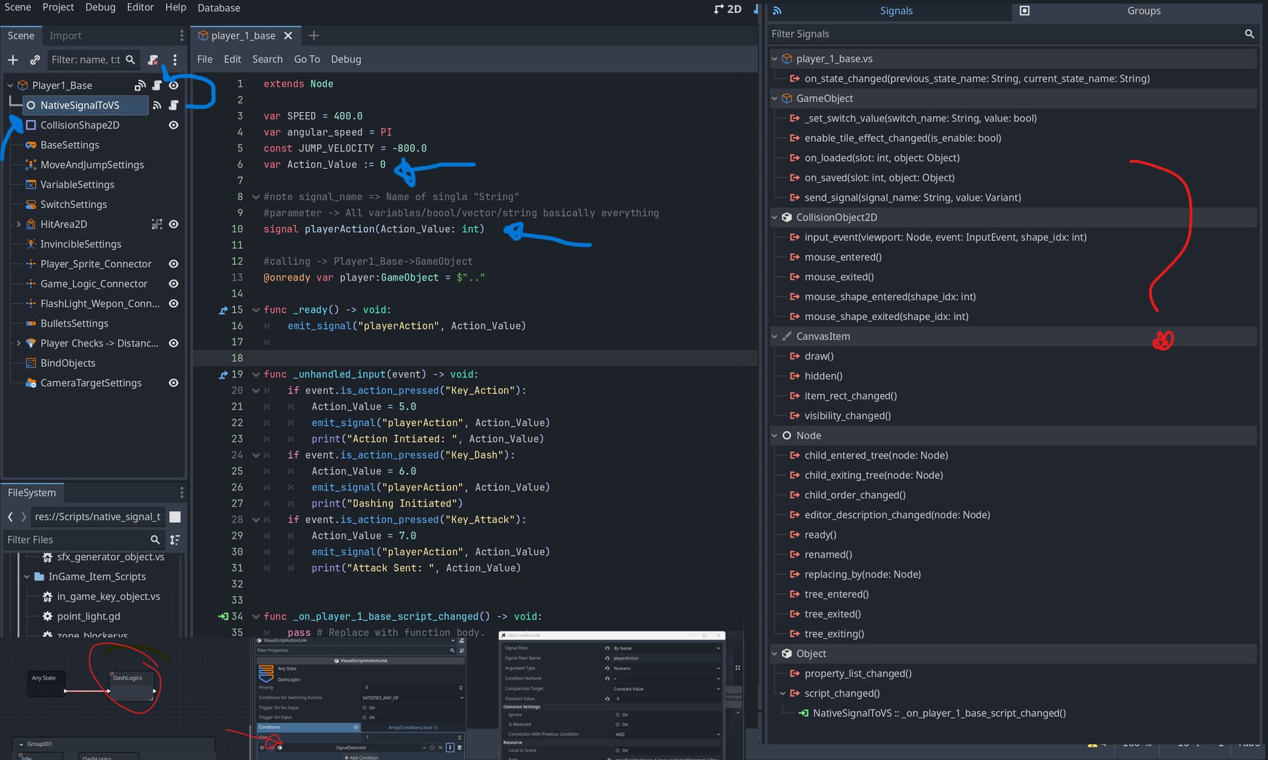
Task: Expand the HitArea2D node children
Action: (18, 224)
